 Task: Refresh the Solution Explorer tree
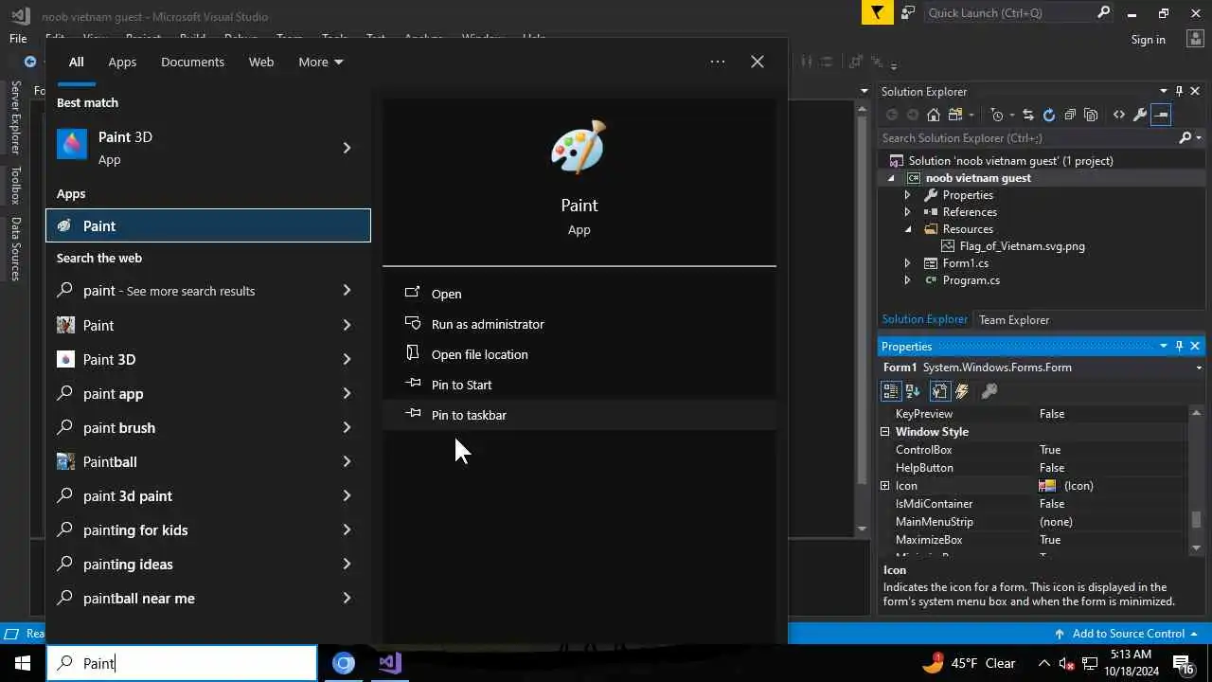[x=1049, y=115]
